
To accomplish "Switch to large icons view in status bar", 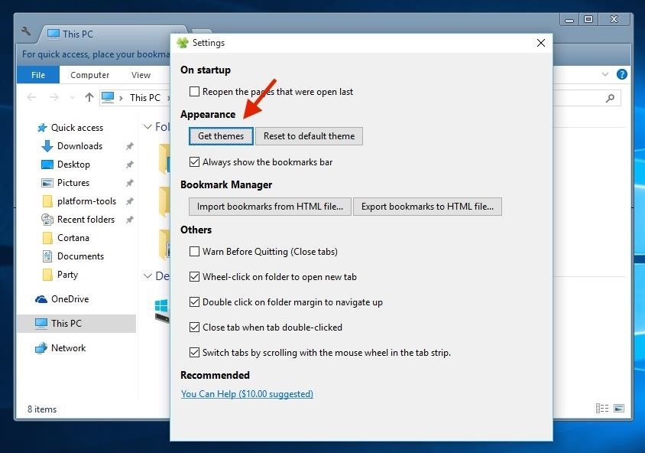I will [x=619, y=408].
